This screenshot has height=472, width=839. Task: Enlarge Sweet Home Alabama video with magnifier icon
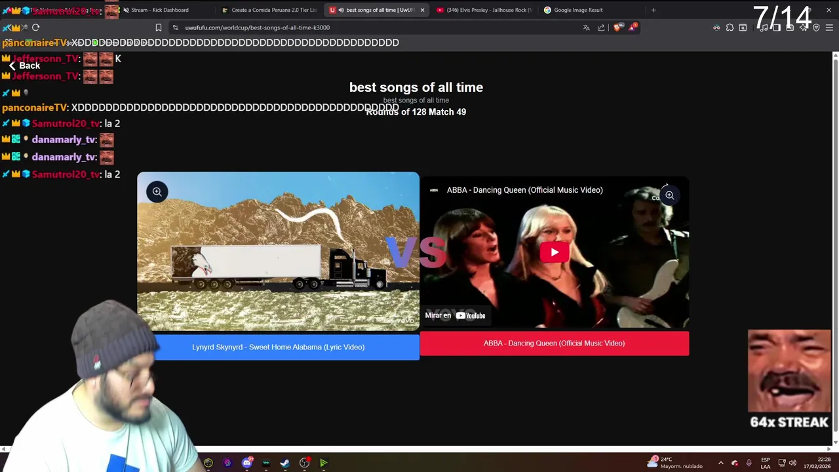157,192
